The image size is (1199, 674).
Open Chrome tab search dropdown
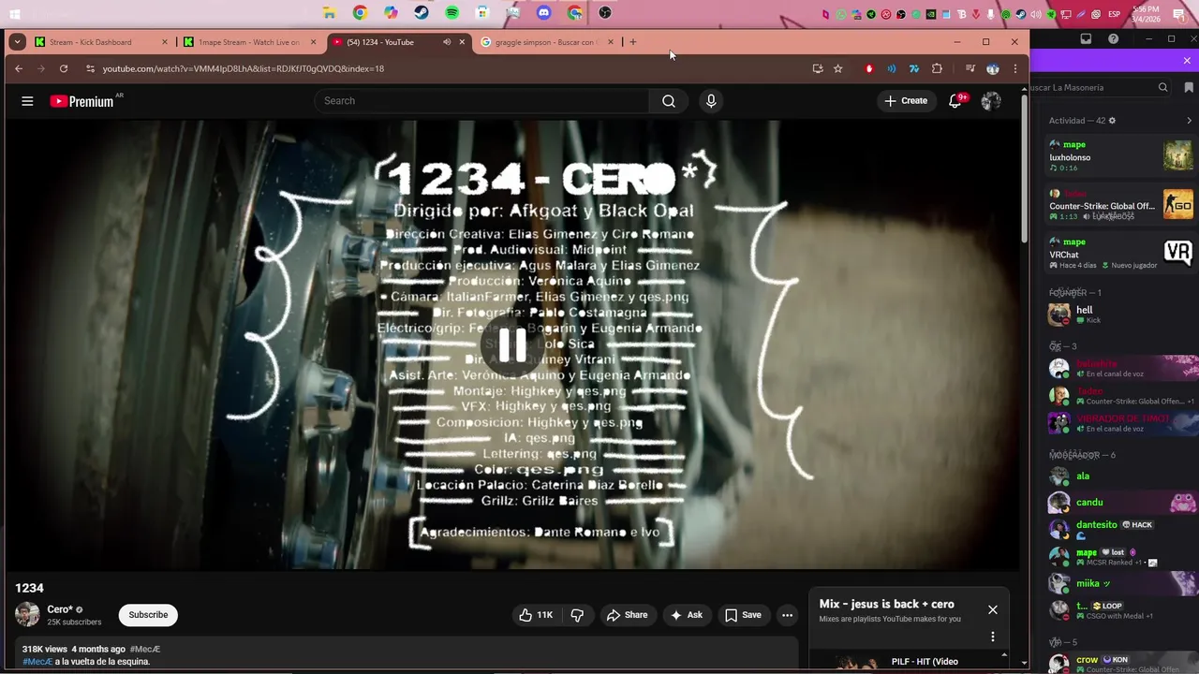click(x=17, y=42)
